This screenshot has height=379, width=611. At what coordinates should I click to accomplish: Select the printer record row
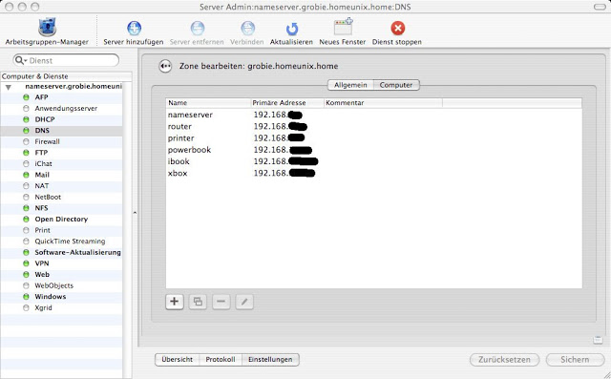click(x=373, y=137)
